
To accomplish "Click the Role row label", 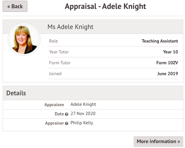I will pyautogui.click(x=53, y=41).
